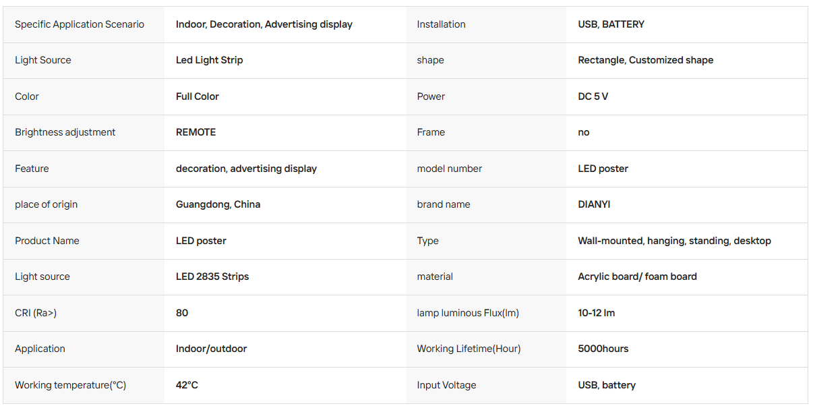
Task: Click the 'Acrylic board/ foam board' value
Action: tap(638, 276)
